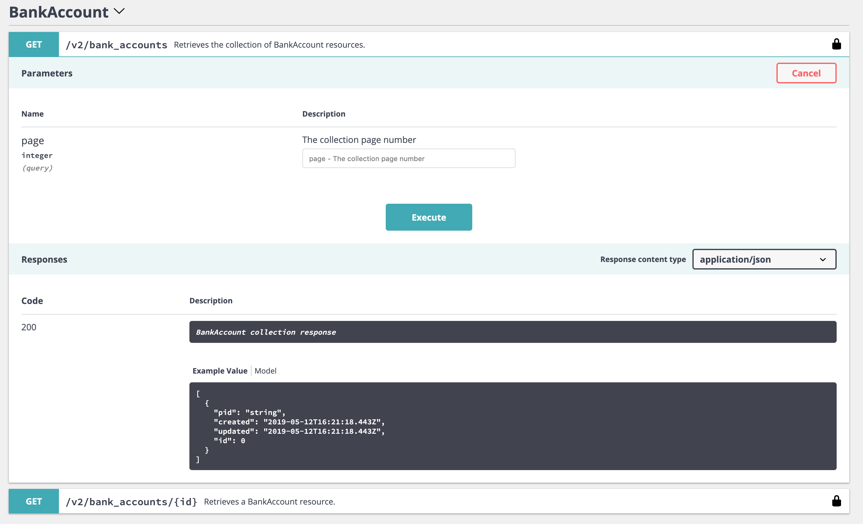Cancel the try-it-out mode
The width and height of the screenshot is (863, 524).
tap(806, 73)
